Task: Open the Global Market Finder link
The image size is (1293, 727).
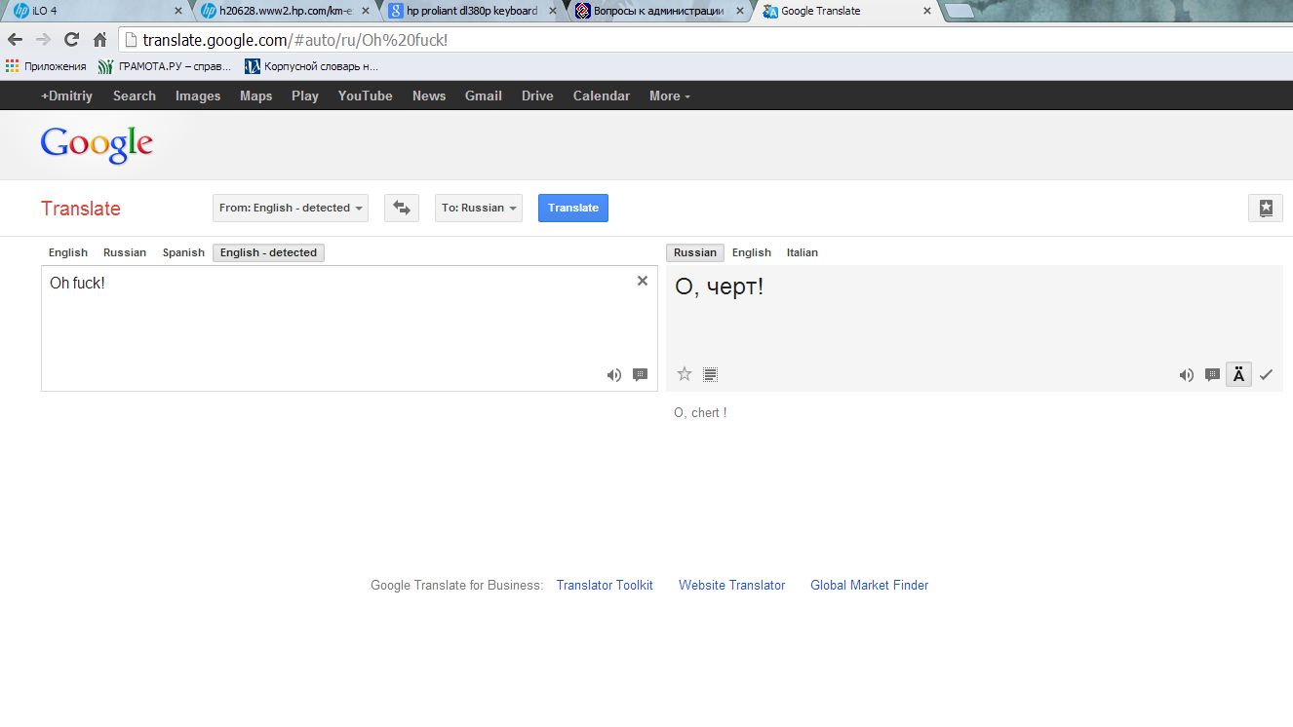Action: point(870,586)
